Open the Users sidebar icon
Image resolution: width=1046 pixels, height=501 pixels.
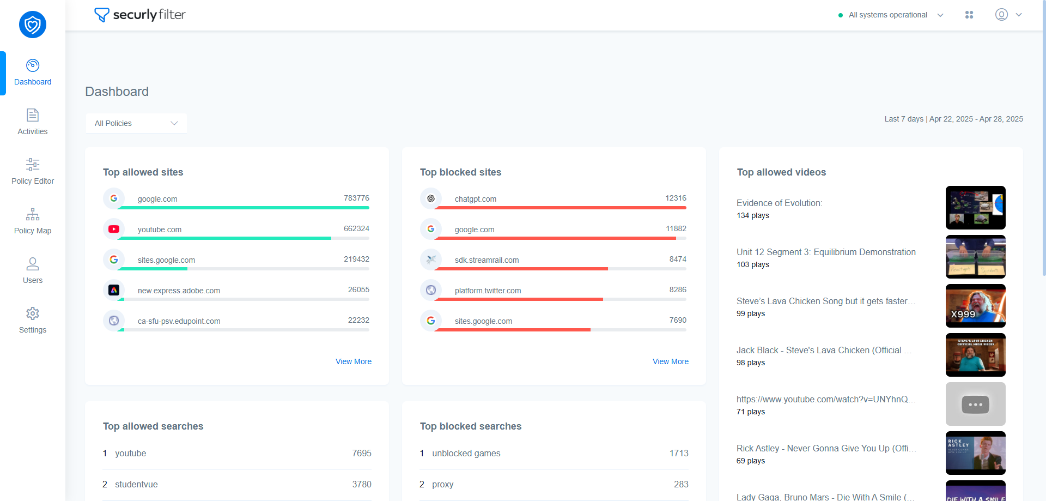33,264
